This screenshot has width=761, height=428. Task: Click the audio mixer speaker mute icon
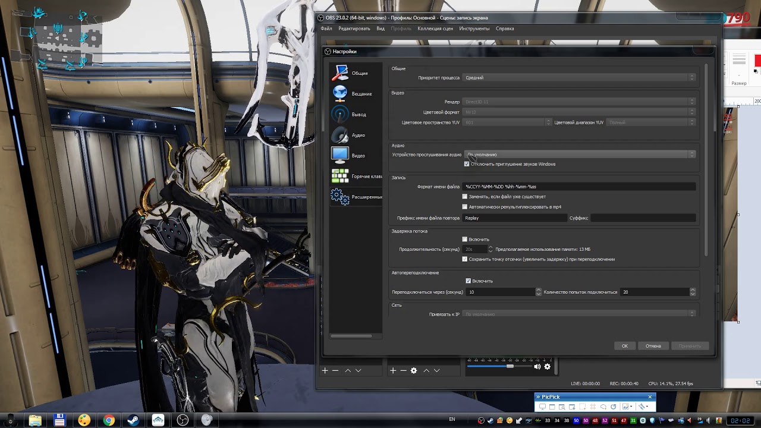(x=537, y=367)
